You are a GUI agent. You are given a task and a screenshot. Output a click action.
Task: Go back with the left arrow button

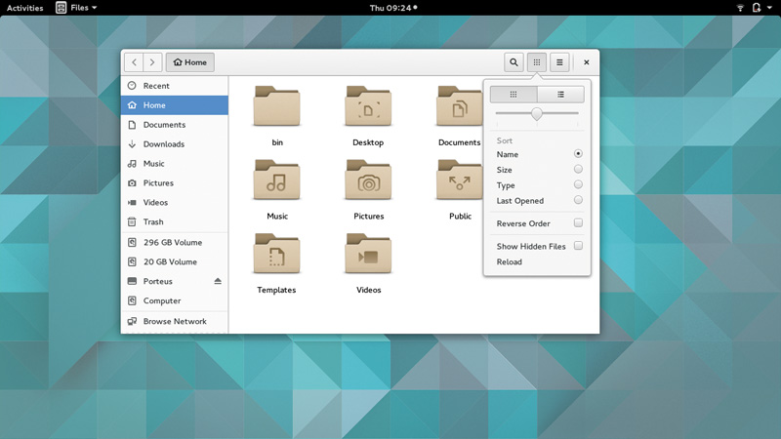(134, 62)
